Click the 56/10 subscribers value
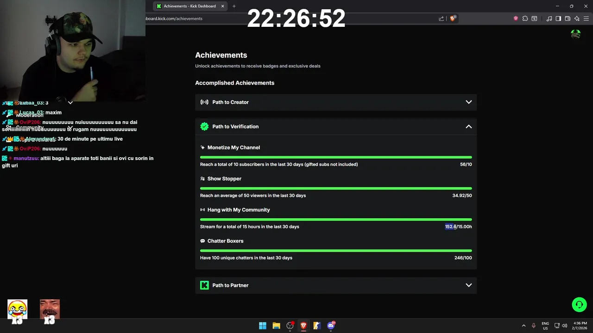 pos(466,164)
